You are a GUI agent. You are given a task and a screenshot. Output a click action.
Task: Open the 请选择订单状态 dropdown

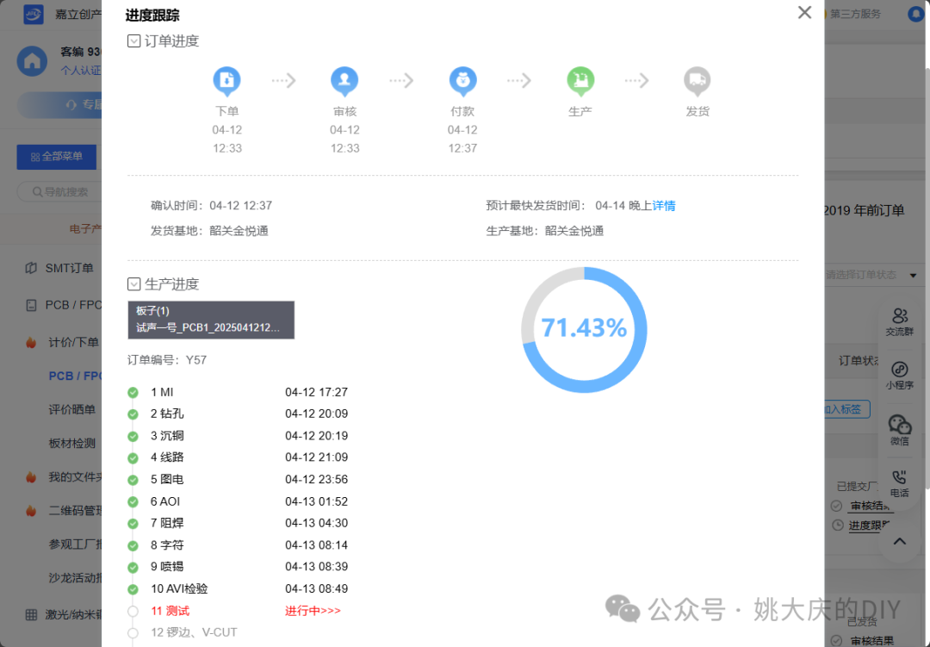click(871, 275)
